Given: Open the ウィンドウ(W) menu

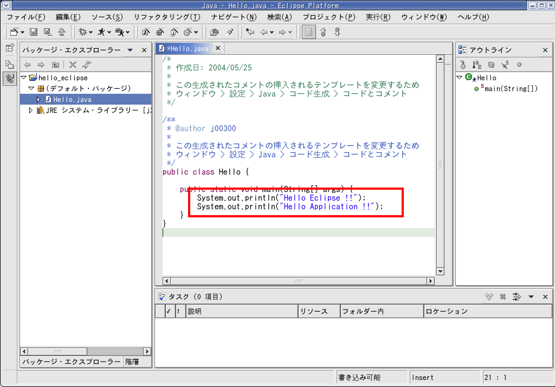Looking at the screenshot, I should tap(424, 17).
